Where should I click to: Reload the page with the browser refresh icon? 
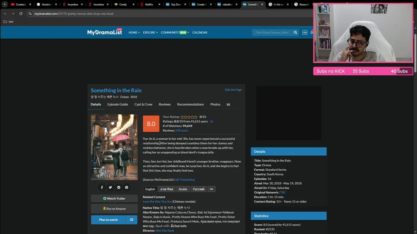21,14
